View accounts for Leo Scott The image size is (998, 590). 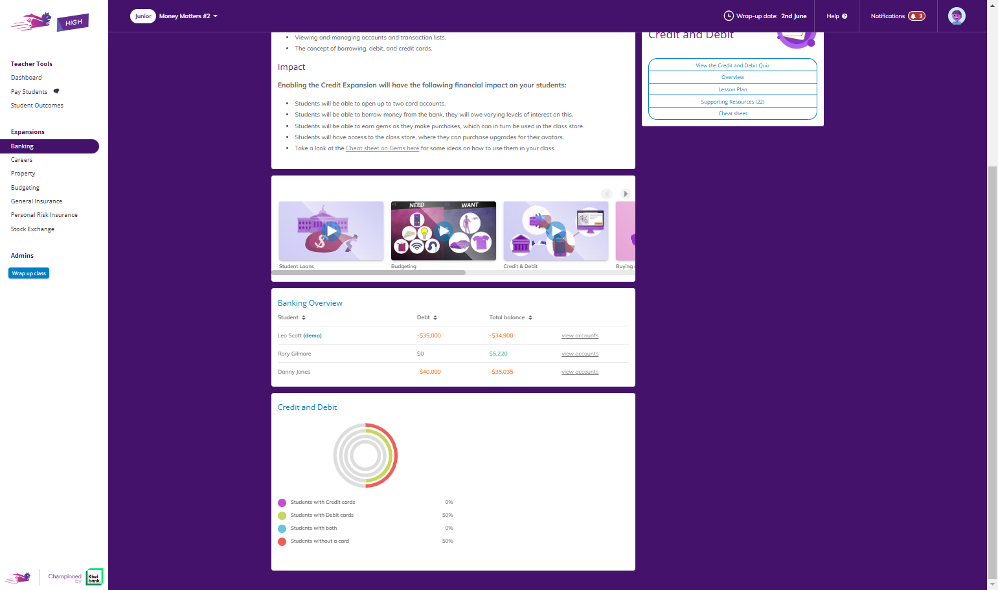point(580,335)
